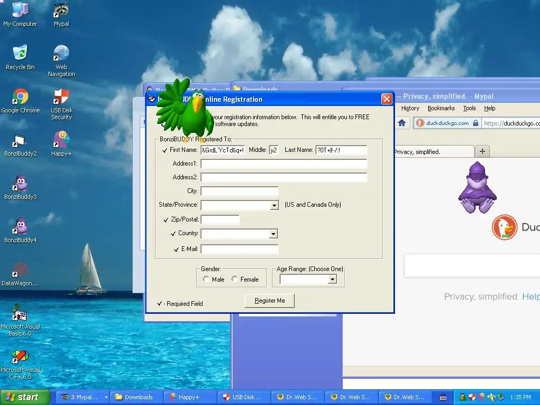Switch to USB Disk taskbar button
This screenshot has width=540, height=405.
(244, 397)
